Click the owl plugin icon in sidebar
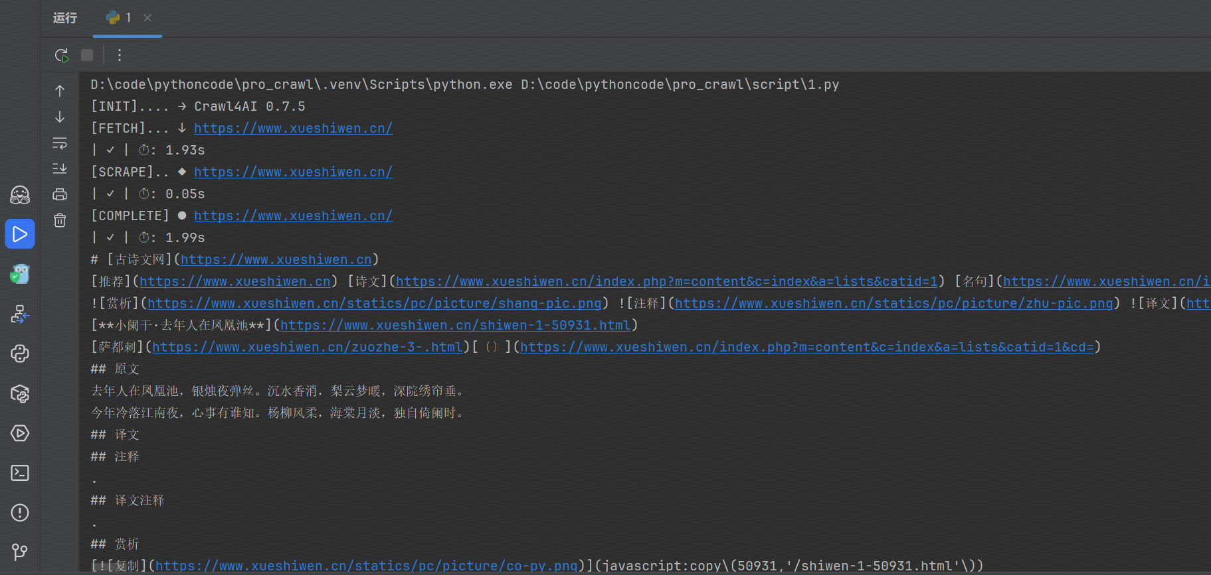 coord(20,274)
